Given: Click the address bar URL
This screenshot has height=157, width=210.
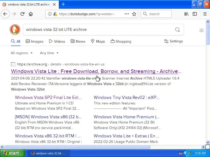Looking at the screenshot, I should (87, 14).
